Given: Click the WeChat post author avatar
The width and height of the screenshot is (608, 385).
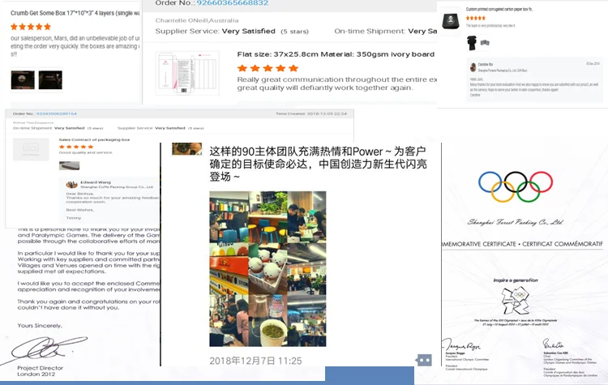Looking at the screenshot, I should 186,148.
